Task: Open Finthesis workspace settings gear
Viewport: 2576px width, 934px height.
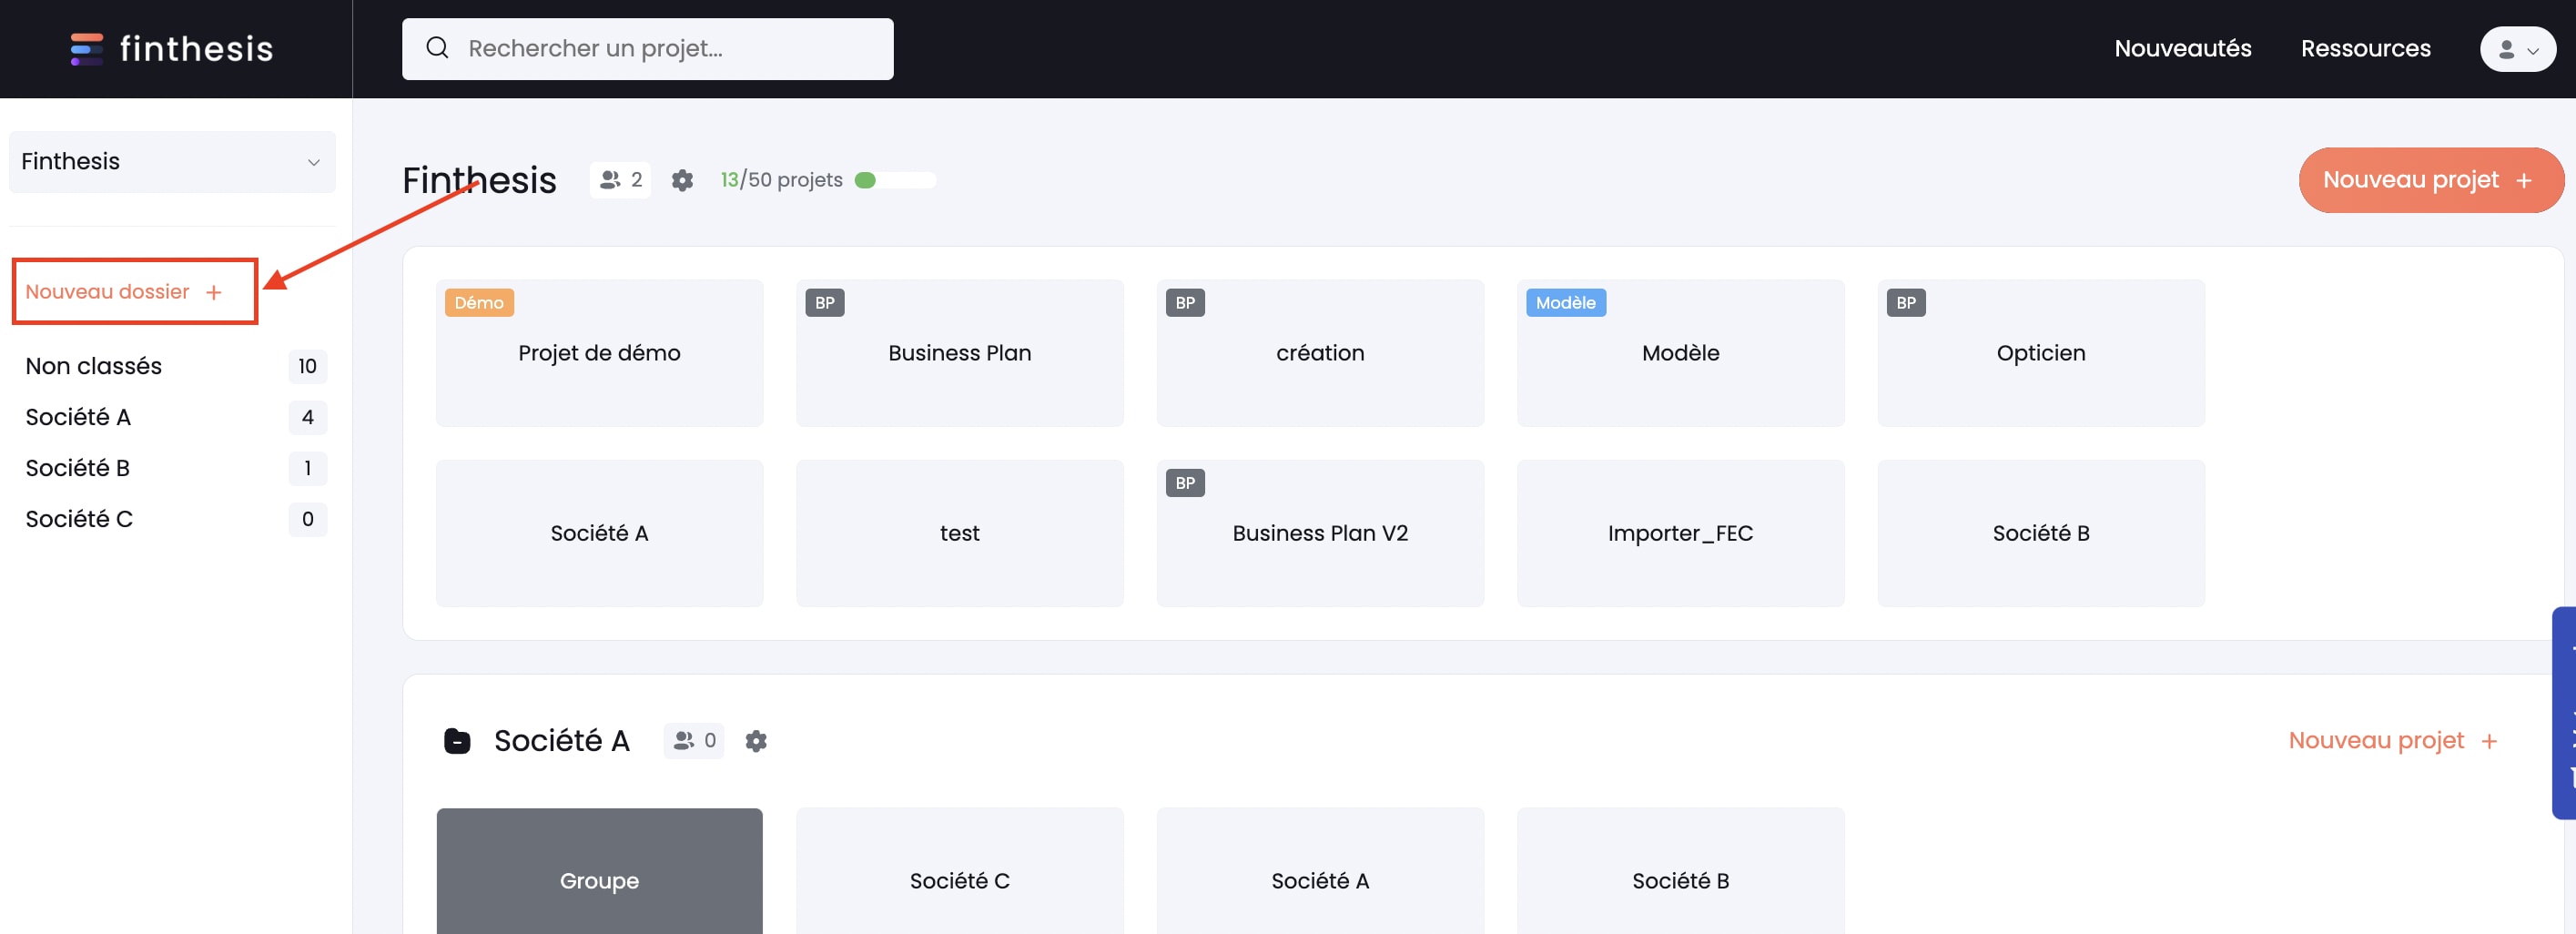Action: pos(682,180)
